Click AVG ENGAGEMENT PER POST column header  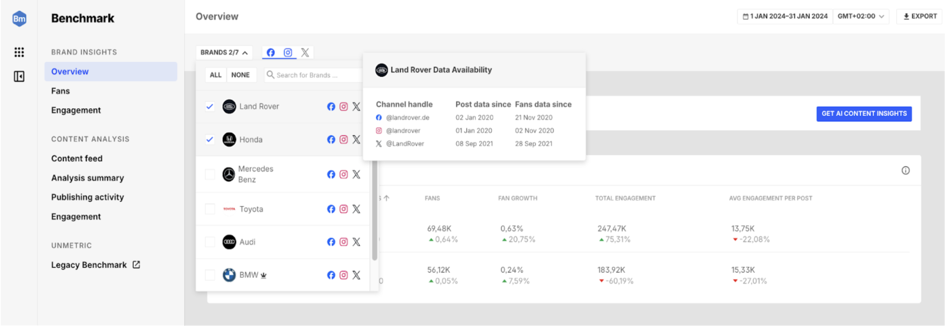pyautogui.click(x=771, y=198)
